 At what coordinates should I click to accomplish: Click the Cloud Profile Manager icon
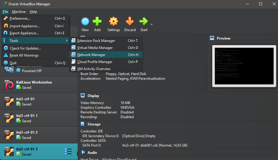click(73, 62)
